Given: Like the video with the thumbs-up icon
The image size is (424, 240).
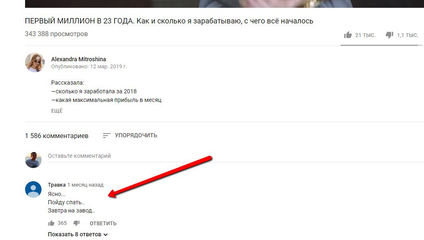Looking at the screenshot, I should tap(348, 35).
